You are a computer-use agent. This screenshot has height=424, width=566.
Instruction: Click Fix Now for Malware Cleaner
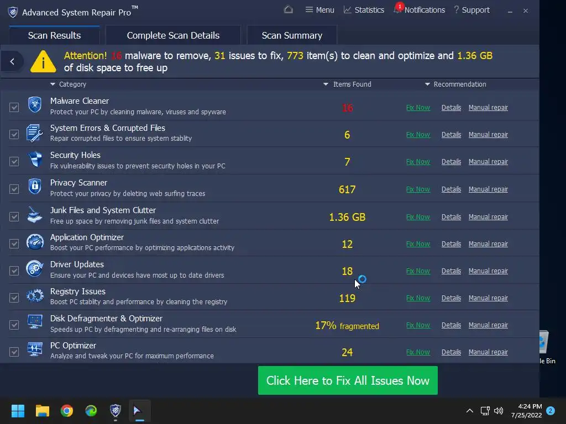pos(418,108)
